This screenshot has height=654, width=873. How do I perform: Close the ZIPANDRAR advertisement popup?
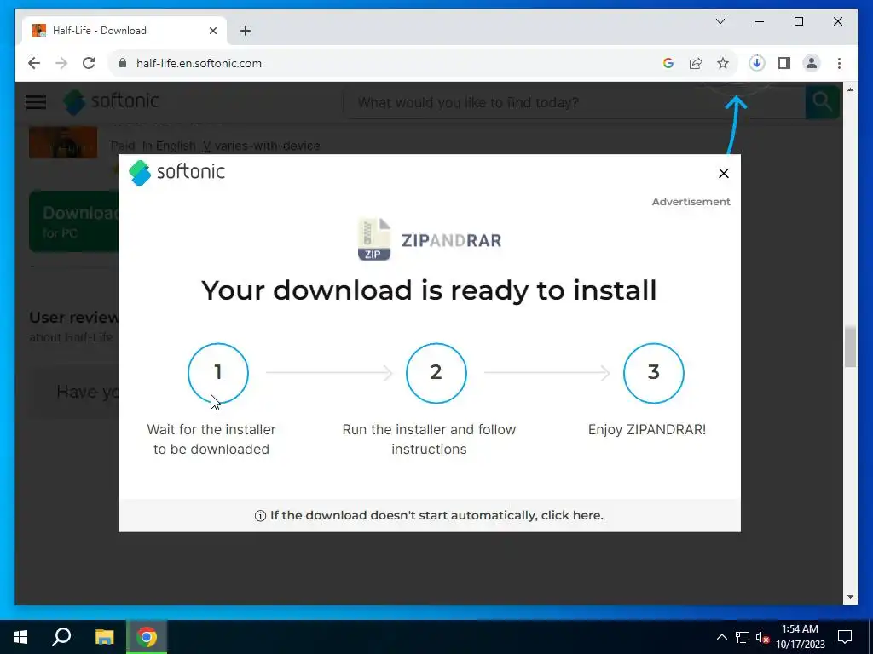(x=723, y=174)
